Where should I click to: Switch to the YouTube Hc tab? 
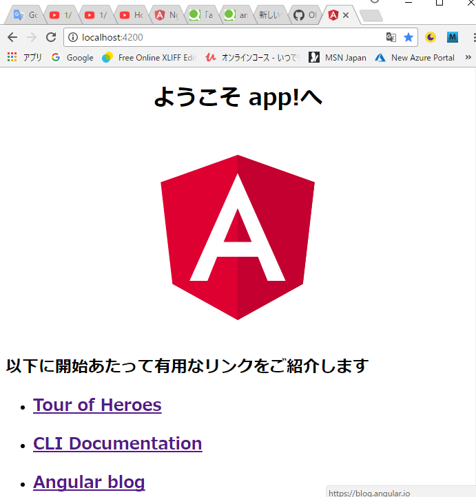click(x=132, y=15)
